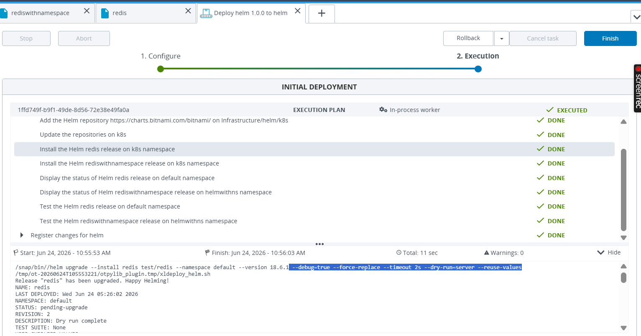The image size is (641, 336).
Task: Select Install the Helm redis release step
Action: pos(314,149)
